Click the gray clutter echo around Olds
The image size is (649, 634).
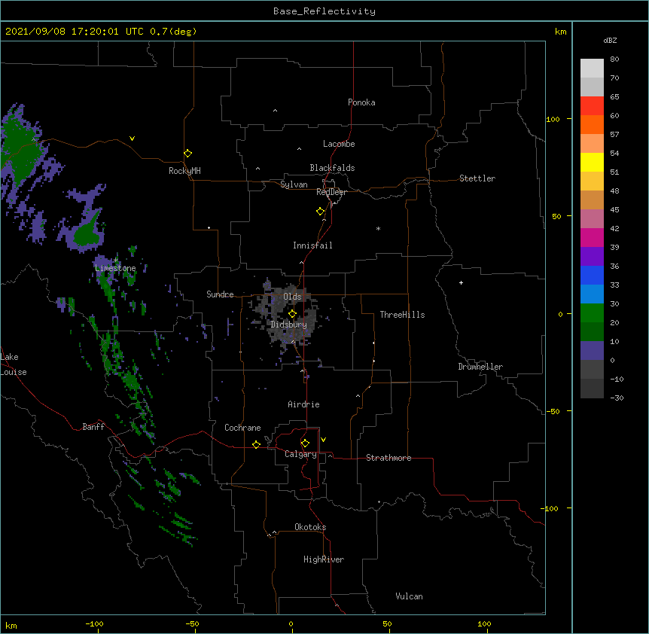tap(285, 316)
